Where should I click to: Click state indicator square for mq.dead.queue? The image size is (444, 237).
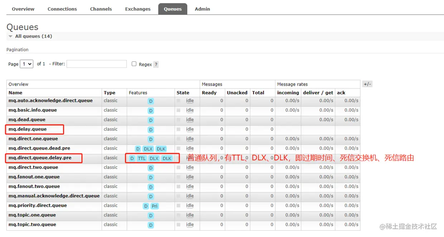[179, 120]
